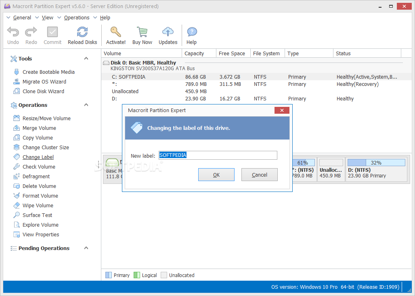Open Buy Now shopping cart icon
This screenshot has height=296, width=415.
142,32
